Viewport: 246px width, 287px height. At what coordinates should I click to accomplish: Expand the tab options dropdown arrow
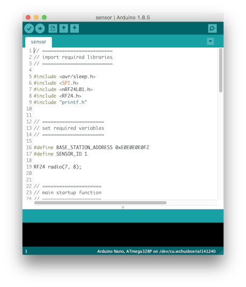coord(210,41)
